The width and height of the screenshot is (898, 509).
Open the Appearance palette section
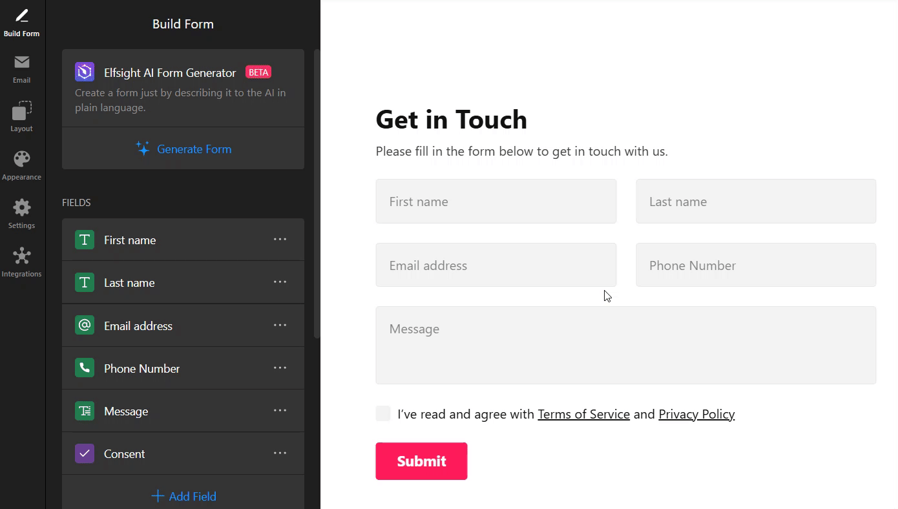click(22, 165)
